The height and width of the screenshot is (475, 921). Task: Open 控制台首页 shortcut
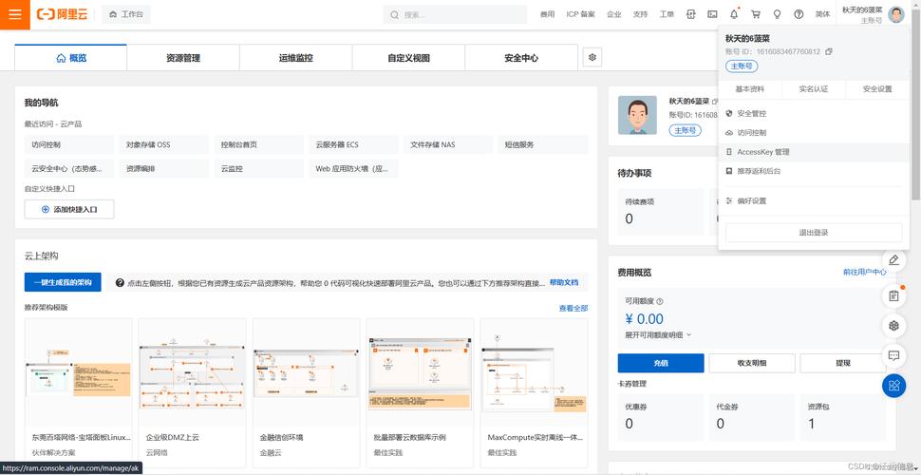[259, 144]
